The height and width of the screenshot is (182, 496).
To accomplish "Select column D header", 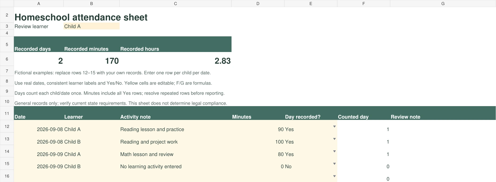I will point(258,3).
